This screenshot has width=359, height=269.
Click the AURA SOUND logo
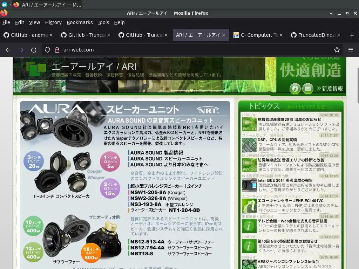coord(57,111)
